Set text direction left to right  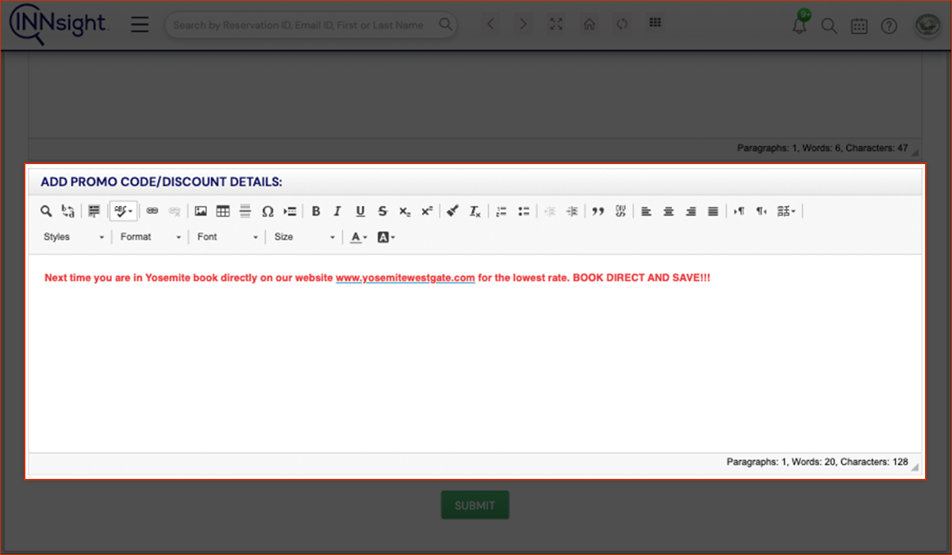[x=739, y=211]
